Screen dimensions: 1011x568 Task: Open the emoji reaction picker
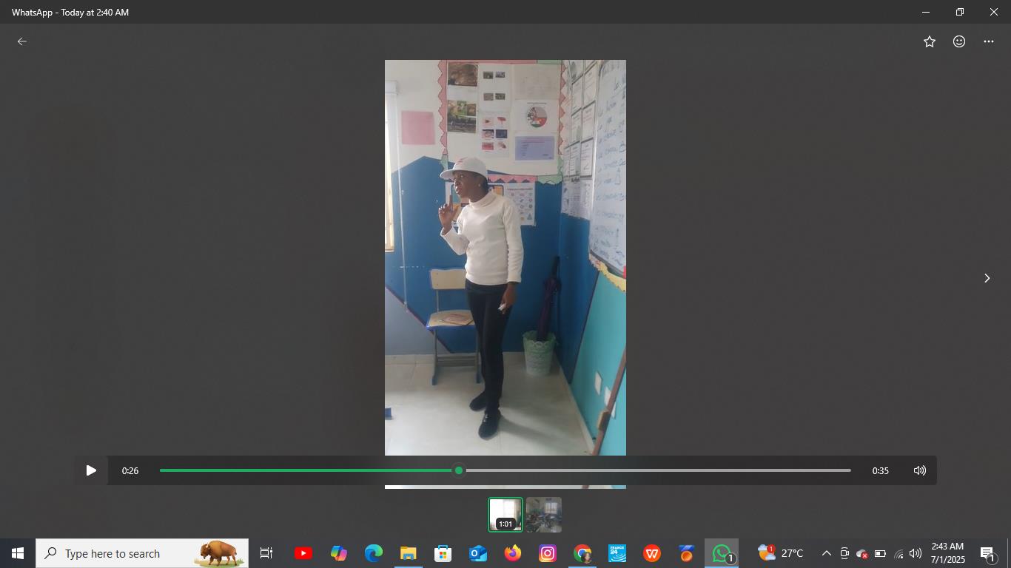(x=959, y=41)
